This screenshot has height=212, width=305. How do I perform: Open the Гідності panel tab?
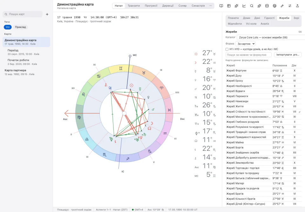click(269, 18)
